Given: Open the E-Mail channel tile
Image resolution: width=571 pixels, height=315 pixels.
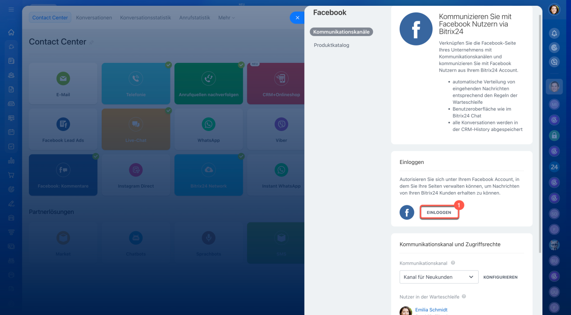Looking at the screenshot, I should point(63,83).
